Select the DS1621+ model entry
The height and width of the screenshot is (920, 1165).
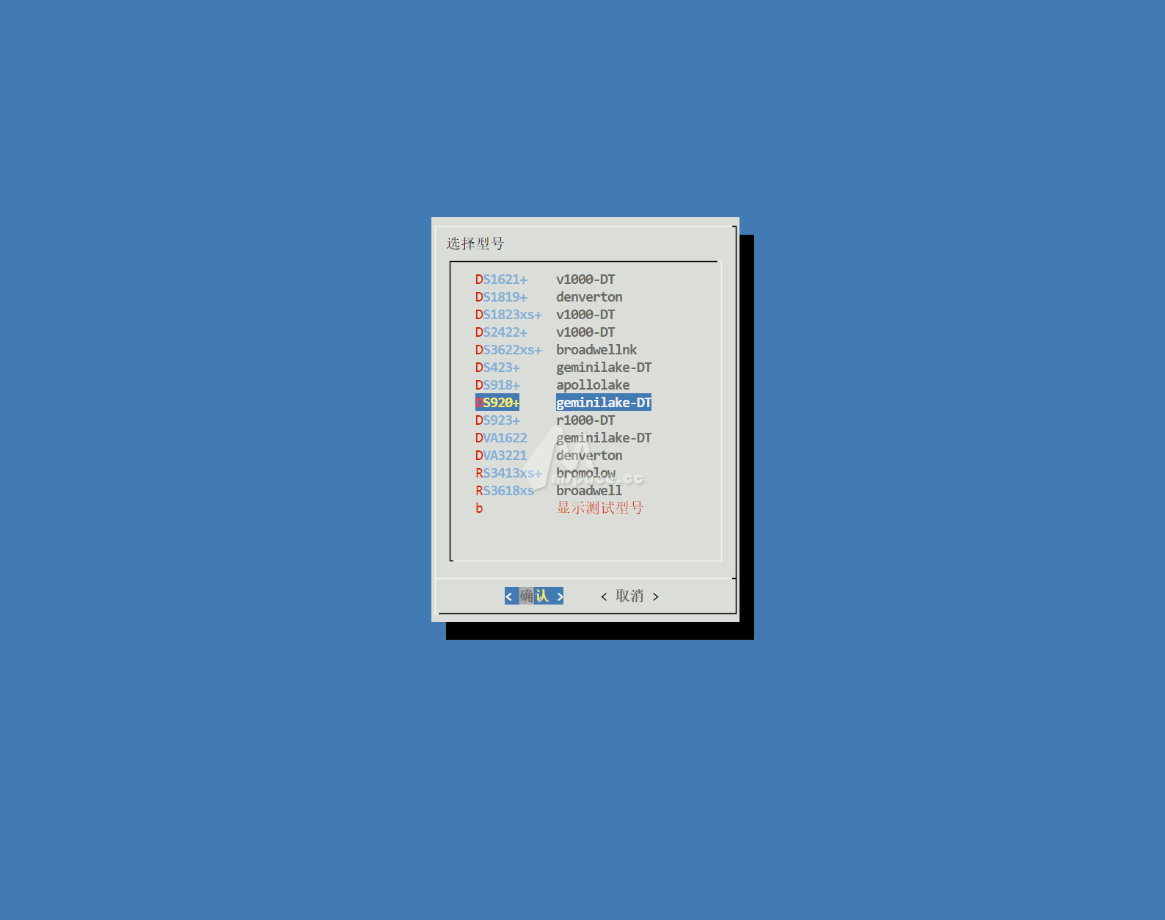pos(545,280)
